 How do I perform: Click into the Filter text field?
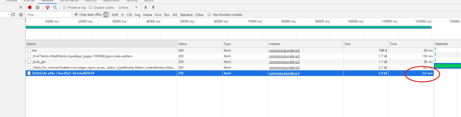tap(49, 15)
